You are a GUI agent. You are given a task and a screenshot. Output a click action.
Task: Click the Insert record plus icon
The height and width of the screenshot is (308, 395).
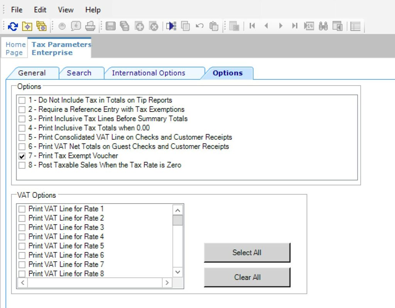tap(139, 26)
